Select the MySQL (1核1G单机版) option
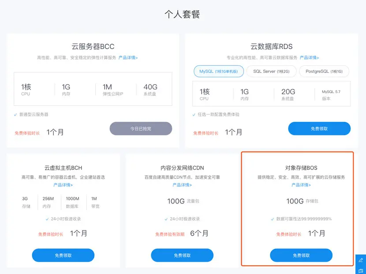Image resolution: width=366 pixels, height=274 pixels. point(219,71)
